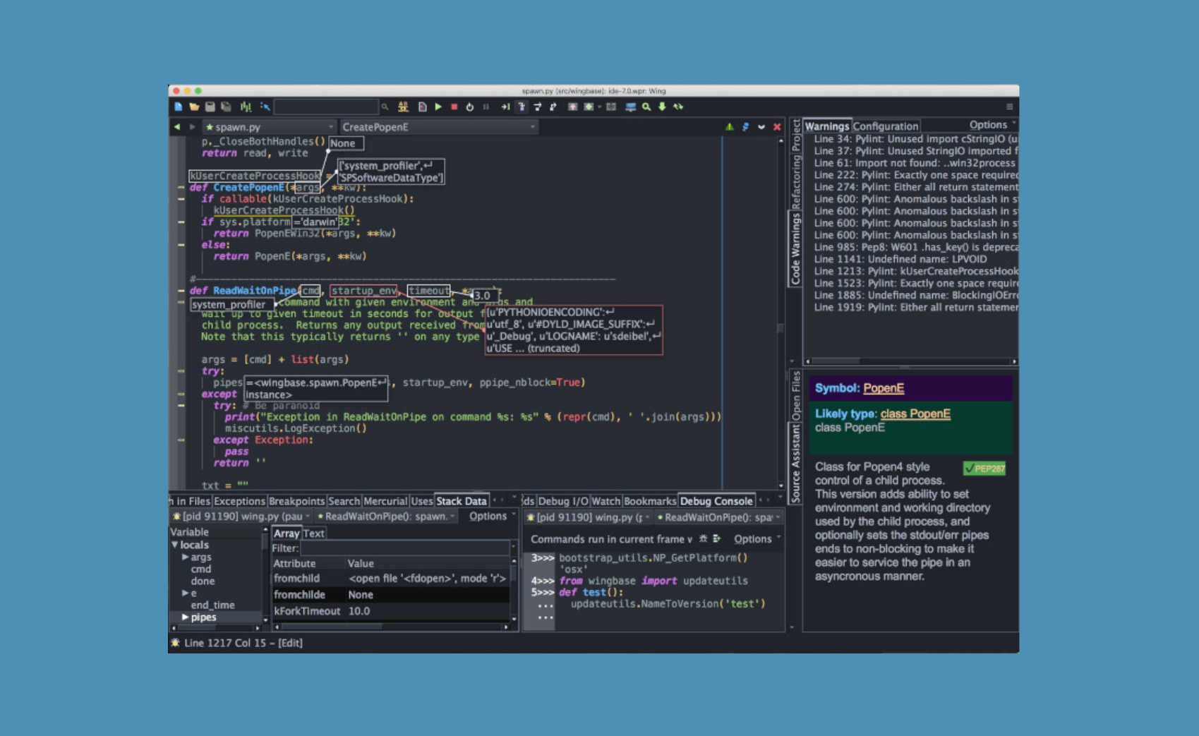Click the Filter input field
Screen dimensions: 1199x736
(x=406, y=548)
